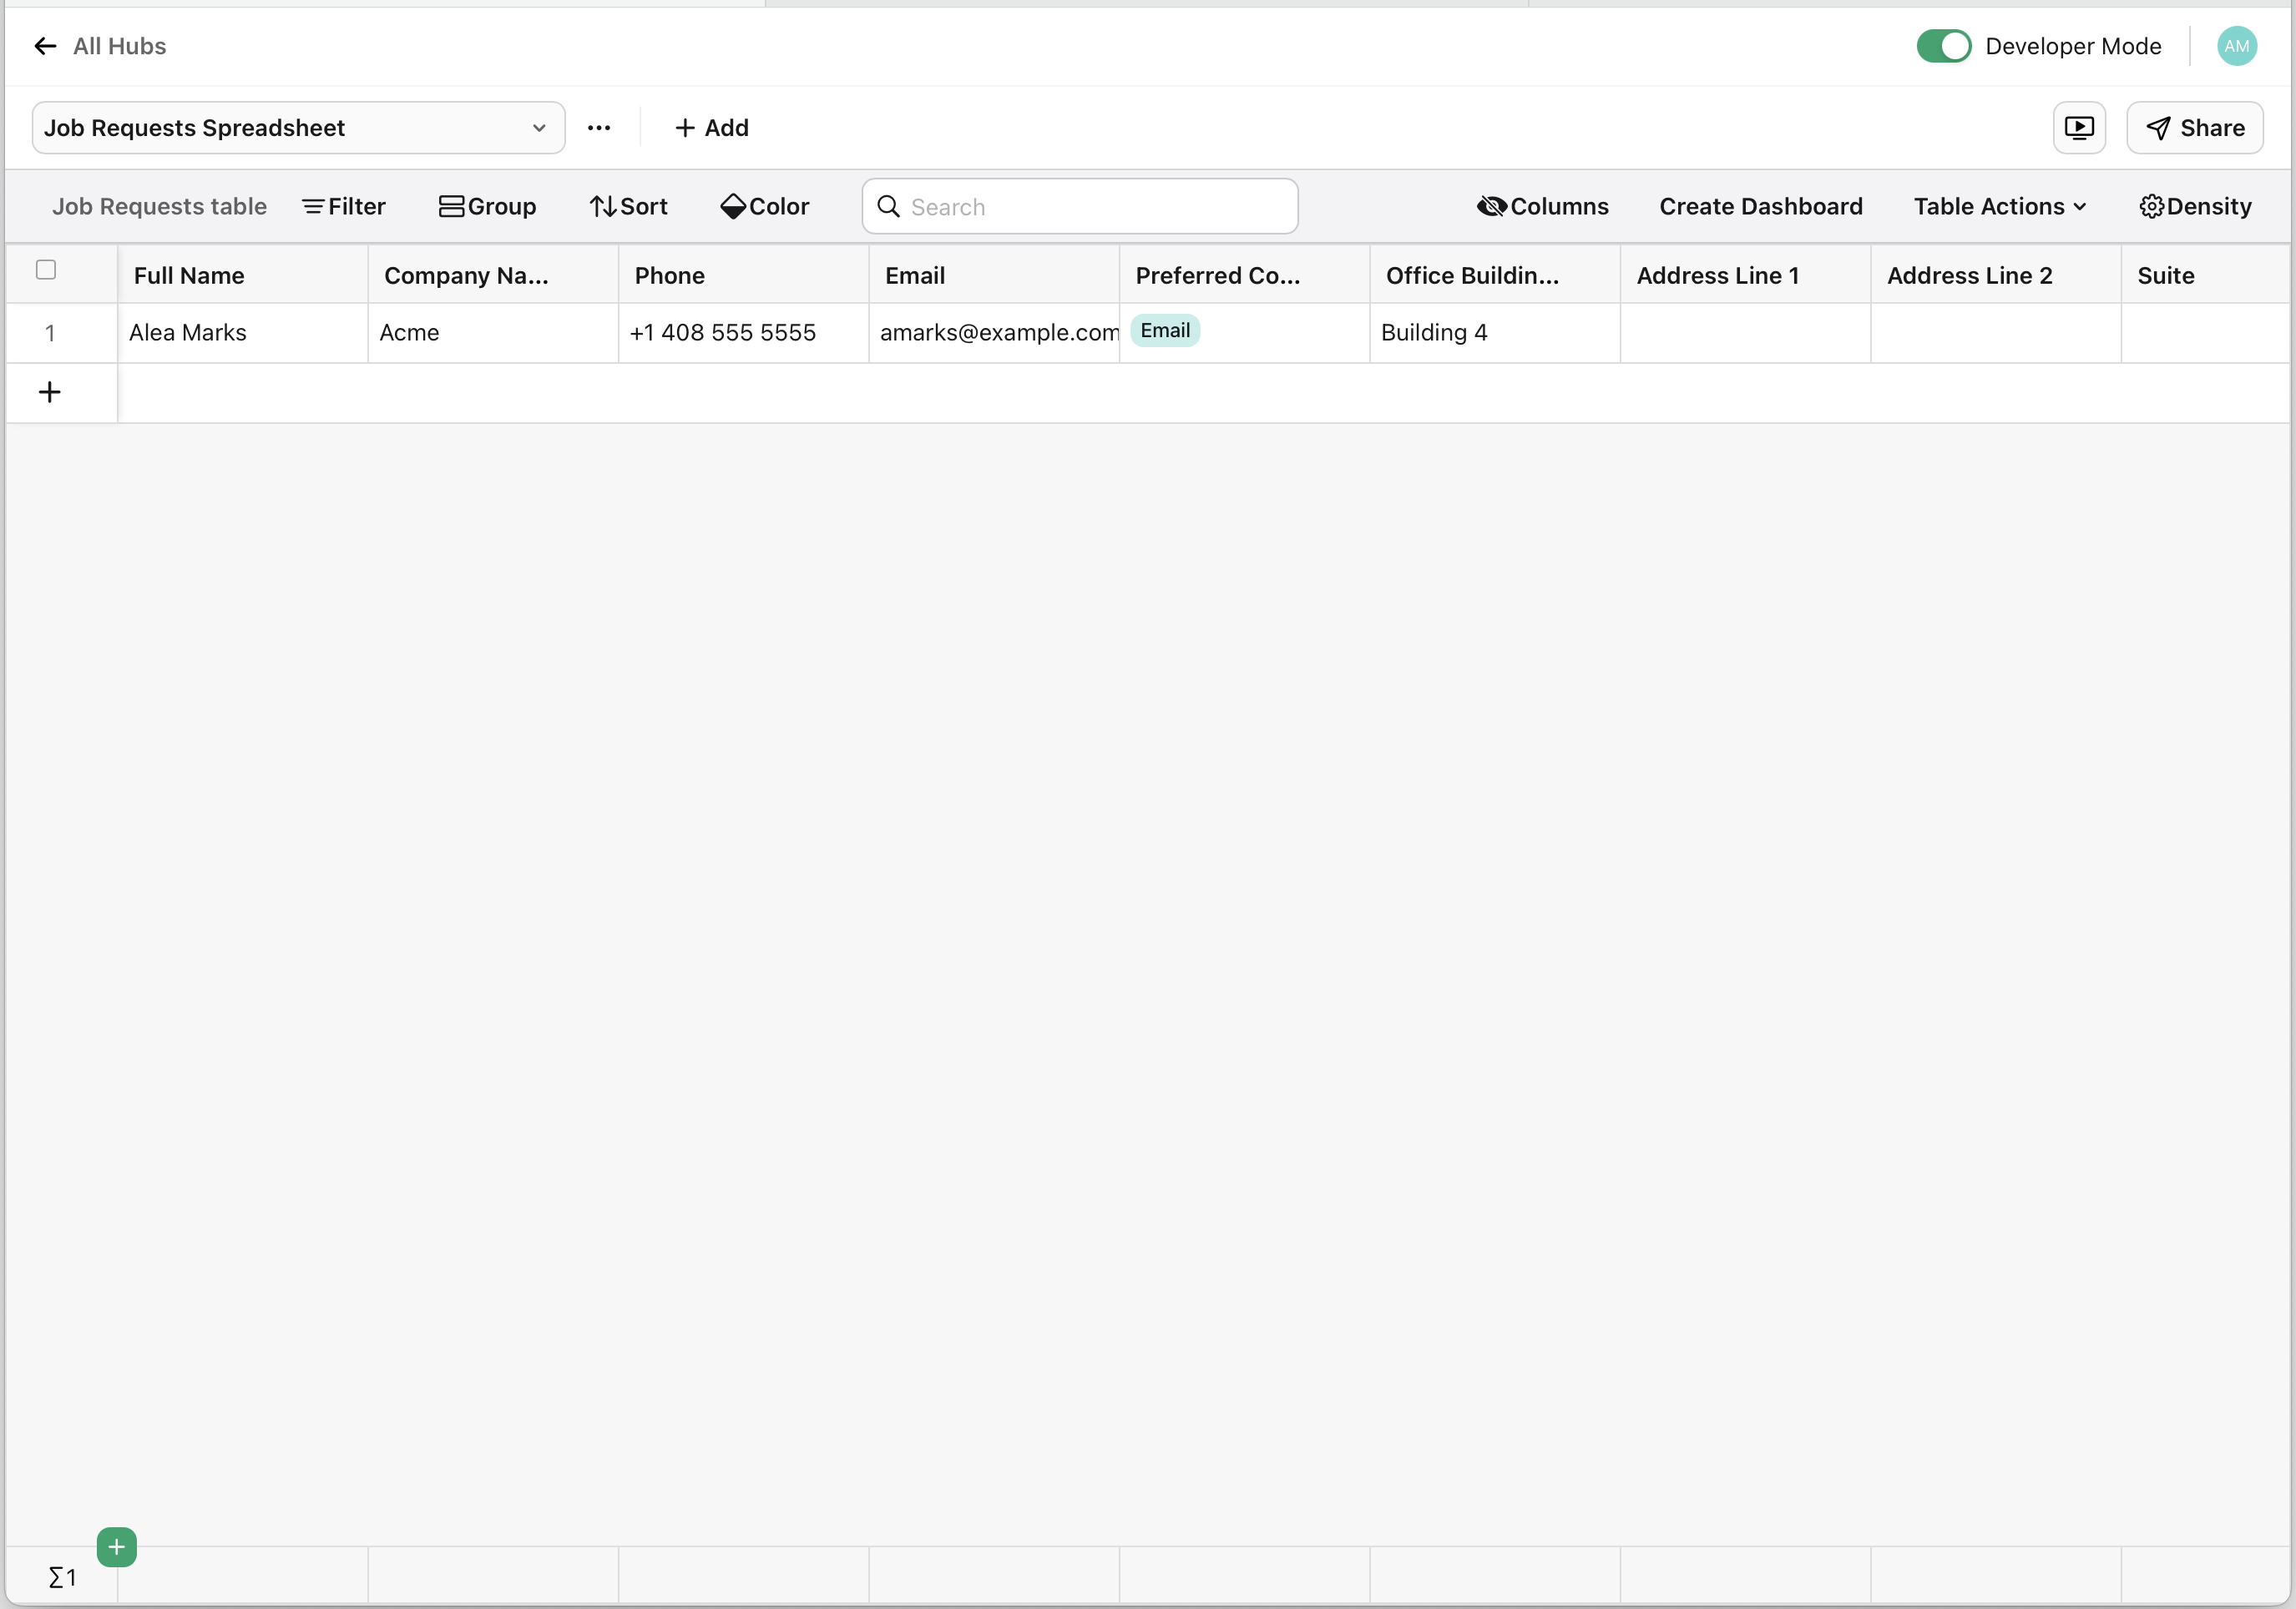
Task: Select all rows via header checkbox
Action: (x=46, y=269)
